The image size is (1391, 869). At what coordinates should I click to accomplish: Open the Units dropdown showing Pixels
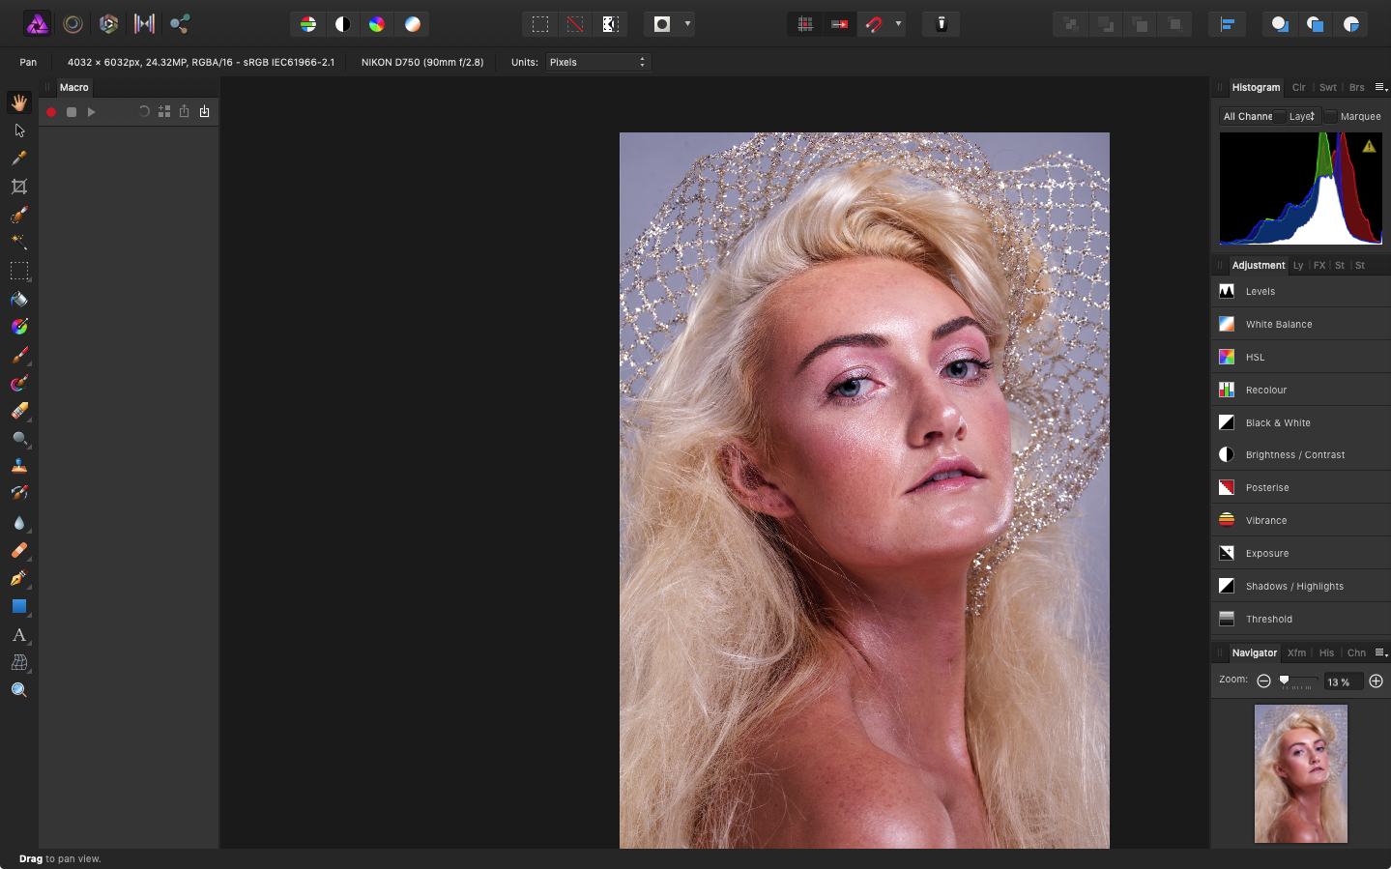pyautogui.click(x=598, y=62)
